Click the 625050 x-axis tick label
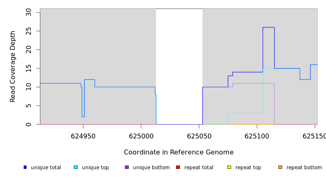Image resolution: width=326 pixels, height=177 pixels. [199, 136]
